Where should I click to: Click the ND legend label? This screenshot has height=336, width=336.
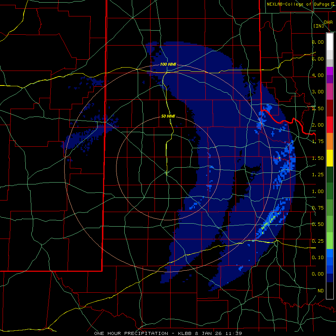tap(321, 291)
